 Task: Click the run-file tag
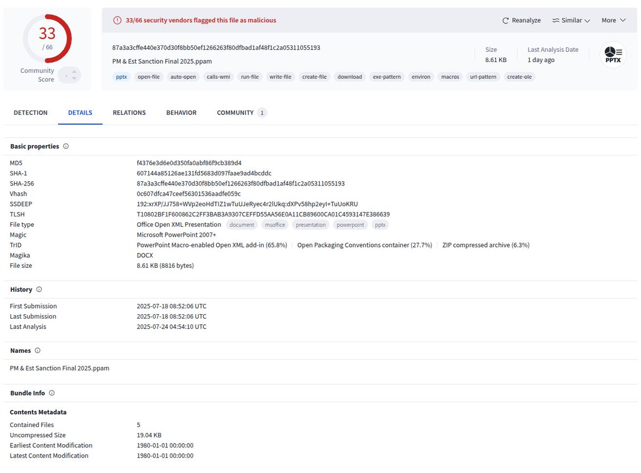coord(250,77)
